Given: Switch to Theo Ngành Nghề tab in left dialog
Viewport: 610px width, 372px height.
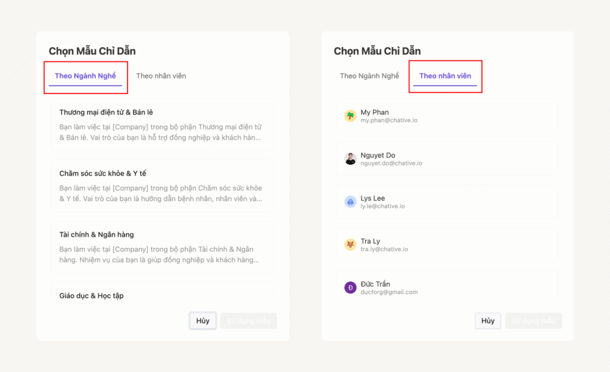Looking at the screenshot, I should tap(85, 76).
